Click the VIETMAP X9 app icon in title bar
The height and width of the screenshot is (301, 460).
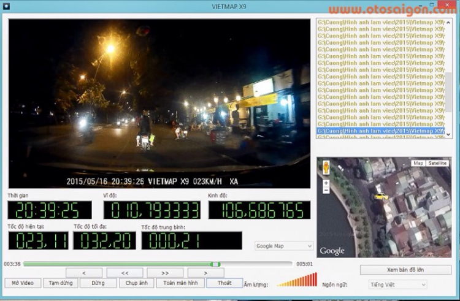pyautogui.click(x=6, y=6)
